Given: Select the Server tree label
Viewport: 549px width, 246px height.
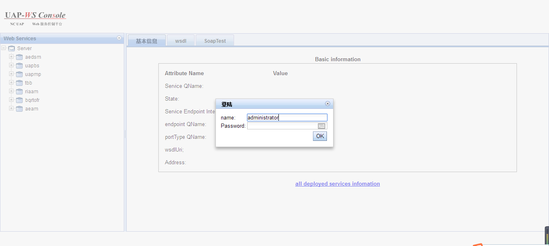Looking at the screenshot, I should tap(24, 48).
